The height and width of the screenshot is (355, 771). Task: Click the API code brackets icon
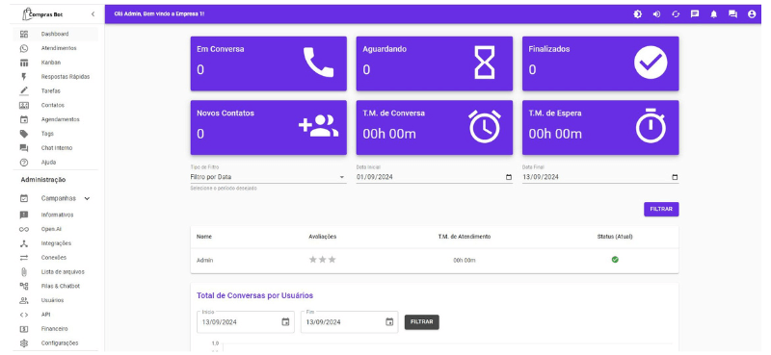click(23, 315)
